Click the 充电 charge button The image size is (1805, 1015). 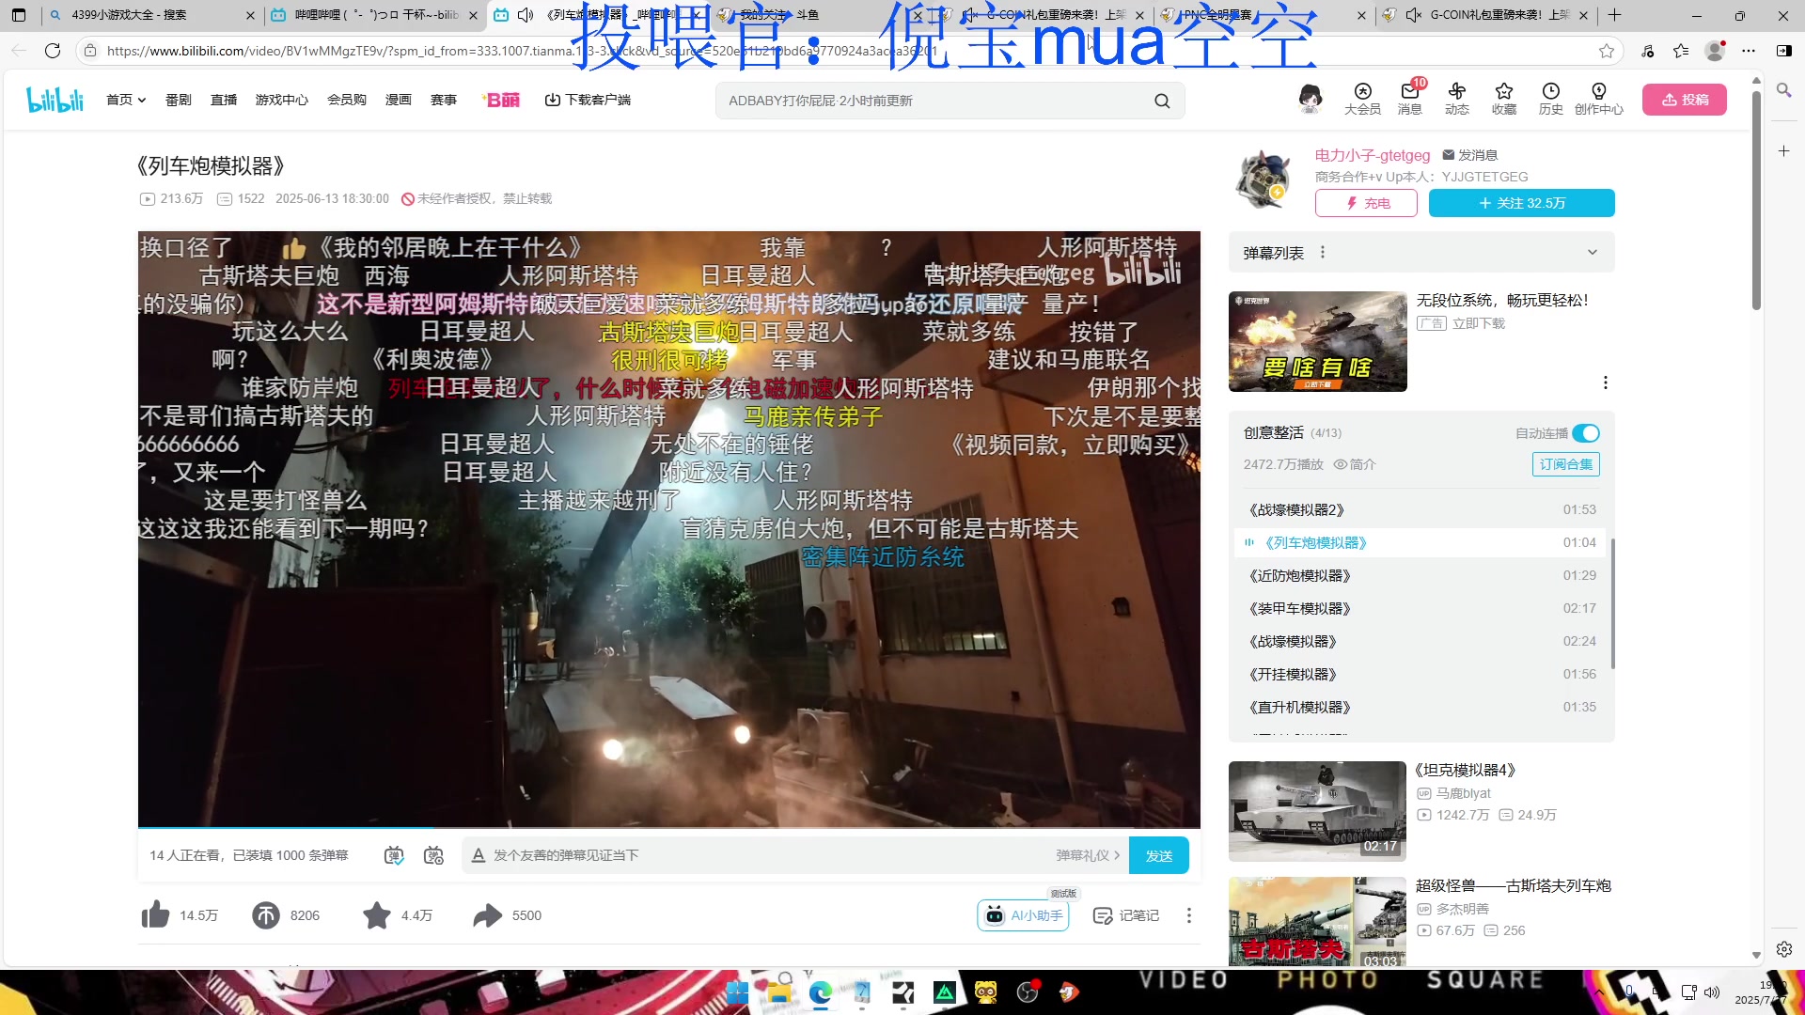tap(1366, 203)
